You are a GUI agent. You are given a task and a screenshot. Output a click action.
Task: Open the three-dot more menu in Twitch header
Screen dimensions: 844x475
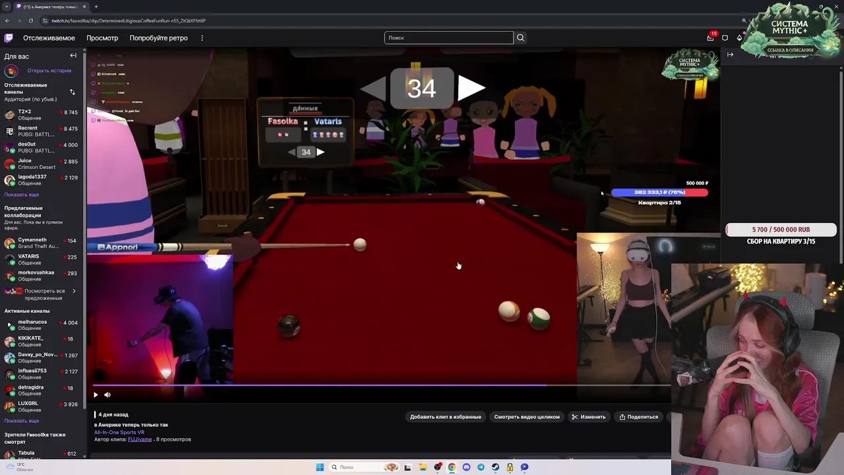pyautogui.click(x=202, y=38)
